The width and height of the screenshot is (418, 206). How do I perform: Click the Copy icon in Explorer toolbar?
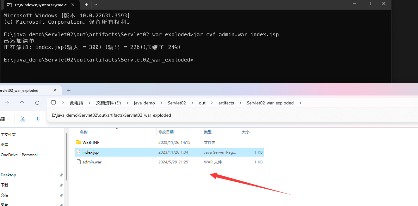[38, 119]
